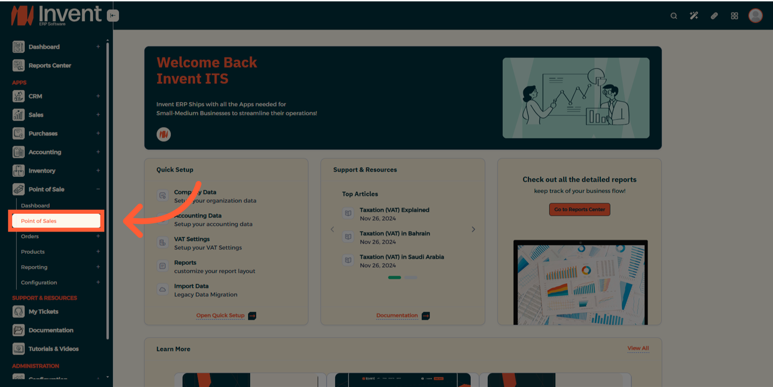Expand the Orders submenu
This screenshot has width=773, height=387.
pyautogui.click(x=98, y=236)
